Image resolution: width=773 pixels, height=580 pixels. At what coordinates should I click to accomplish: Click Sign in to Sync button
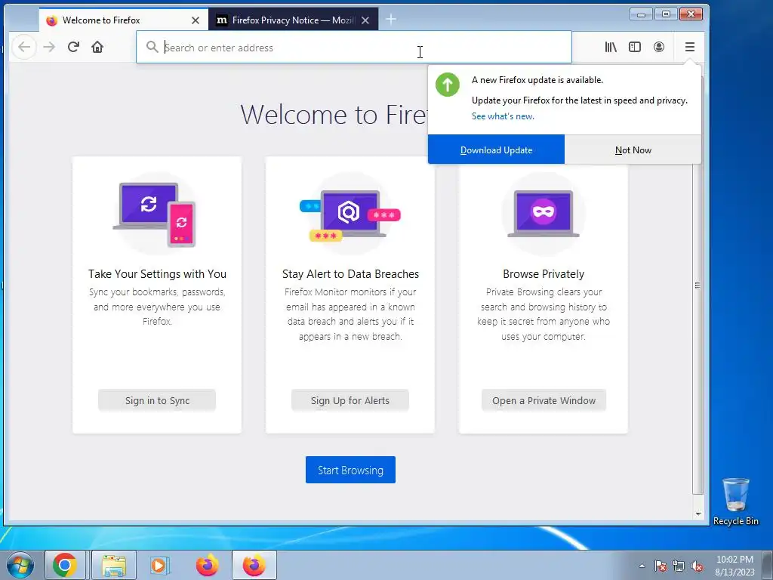(x=157, y=400)
